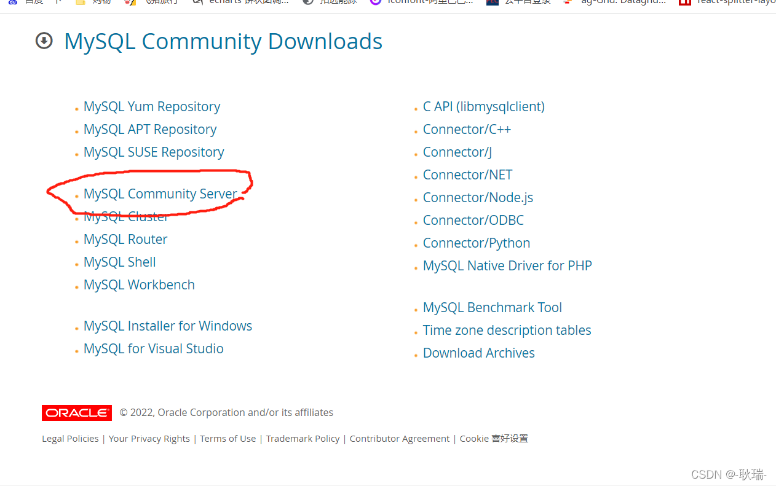Open Terms of Use footer link
The height and width of the screenshot is (486, 776).
point(228,439)
